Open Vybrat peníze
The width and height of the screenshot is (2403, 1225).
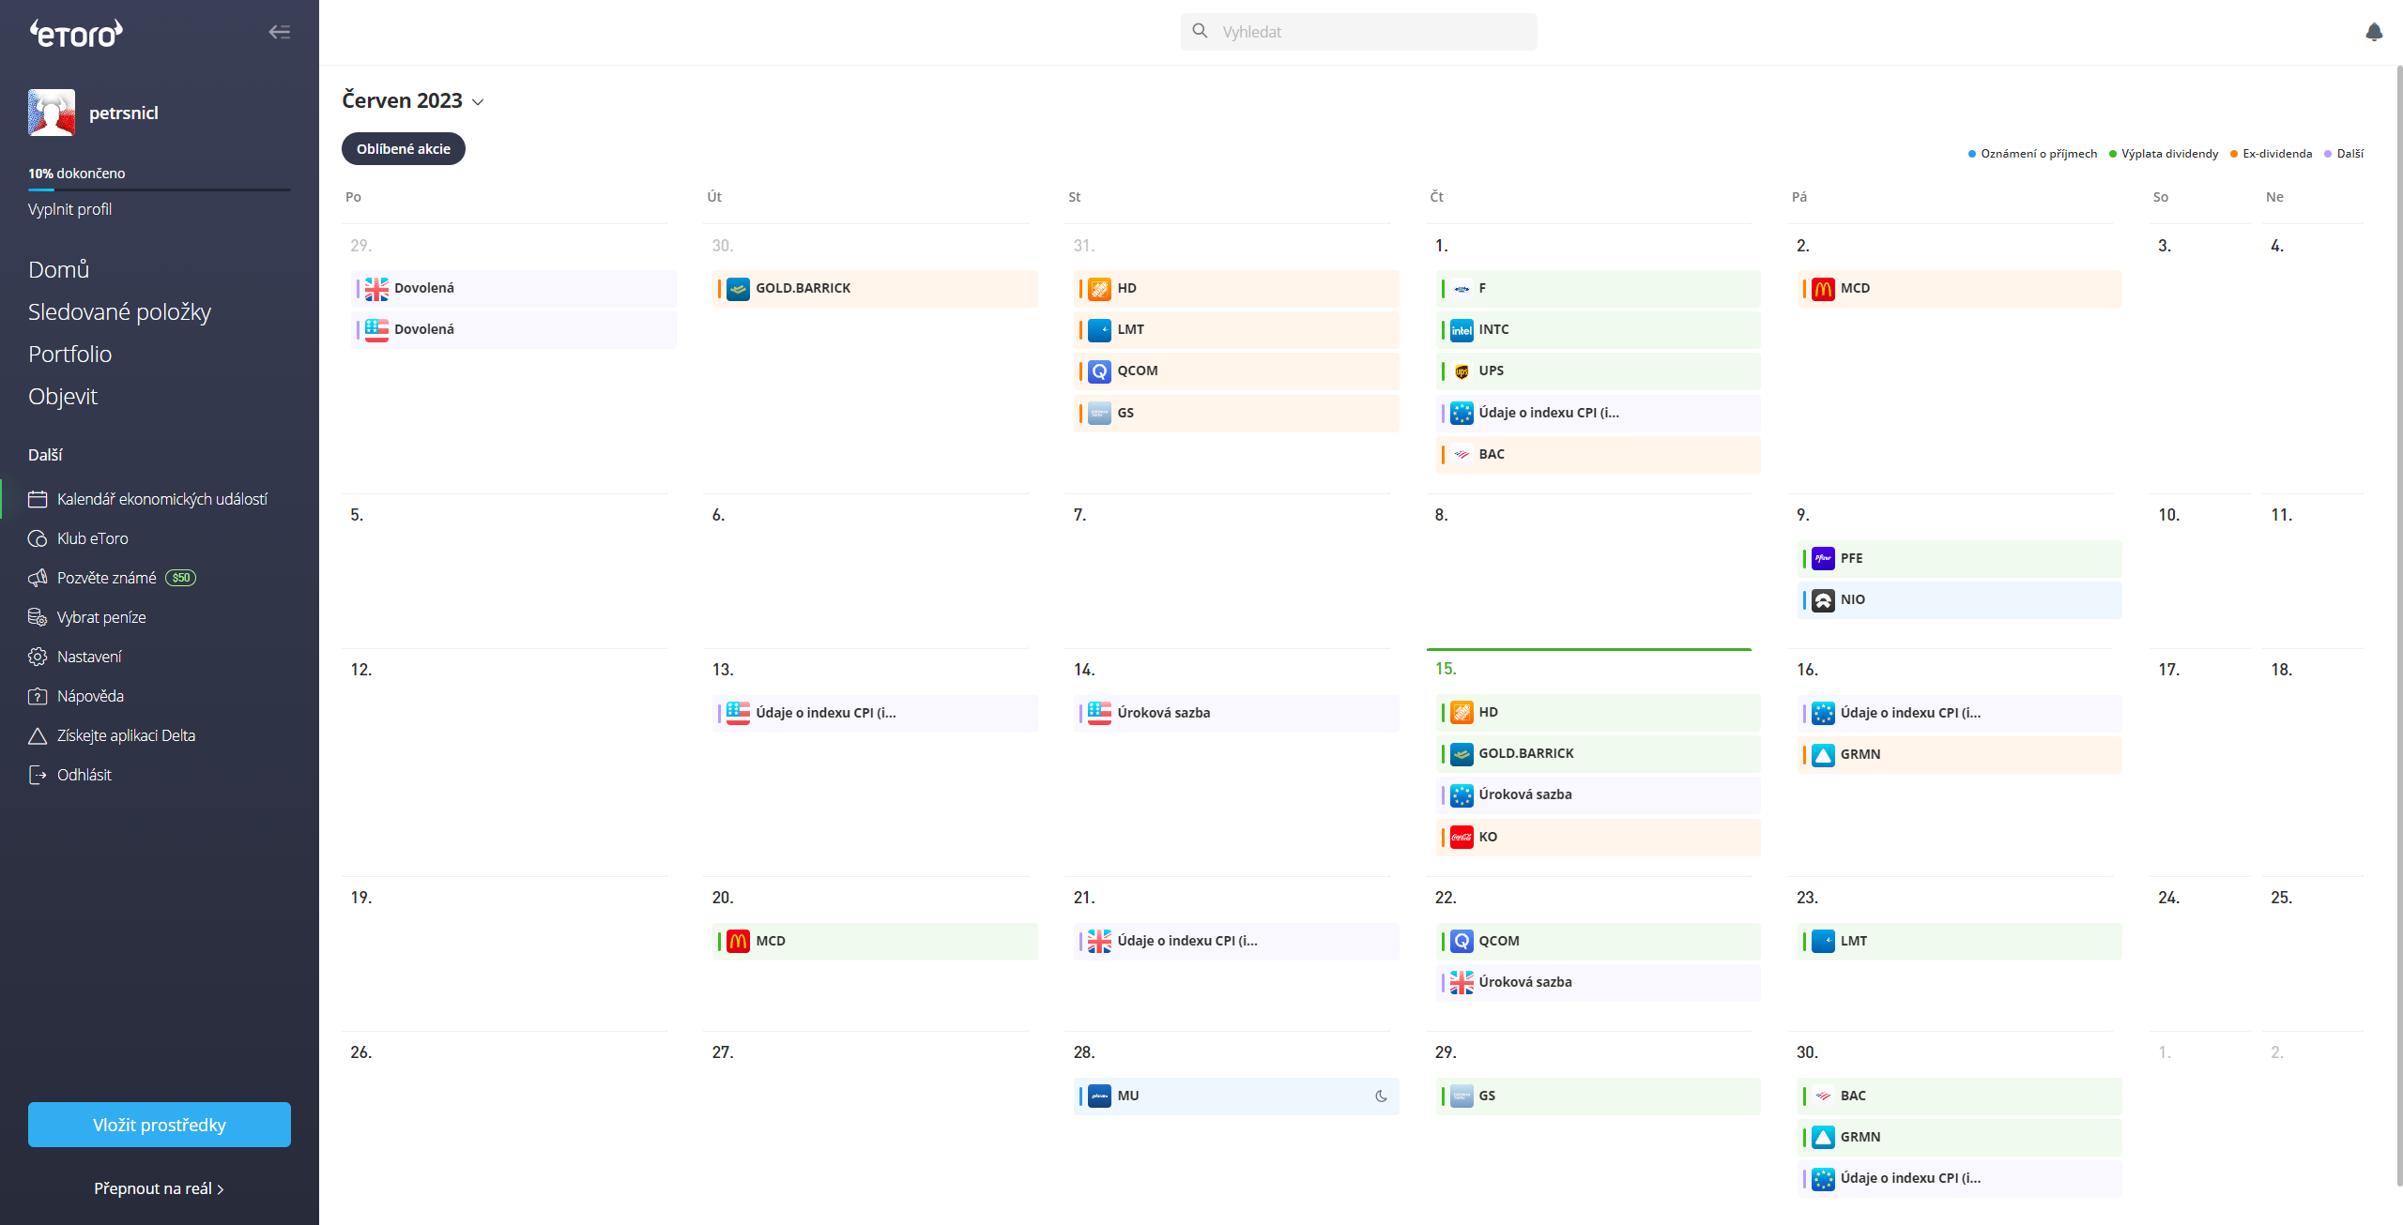coord(102,617)
